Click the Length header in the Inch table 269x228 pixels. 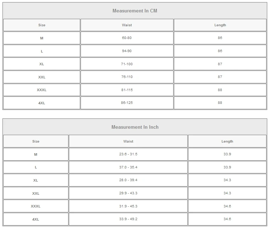(x=227, y=141)
